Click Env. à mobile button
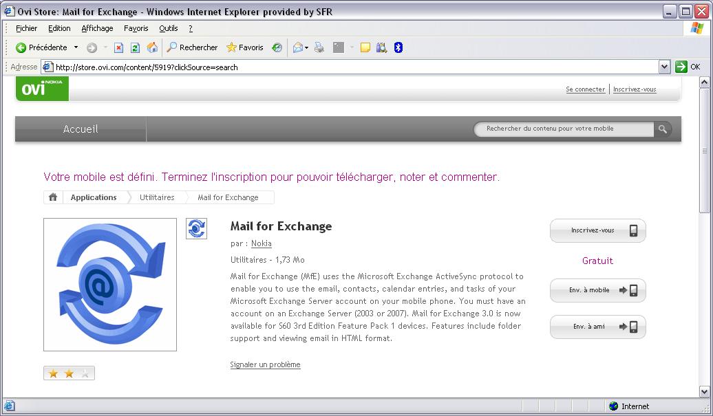 [x=597, y=290]
